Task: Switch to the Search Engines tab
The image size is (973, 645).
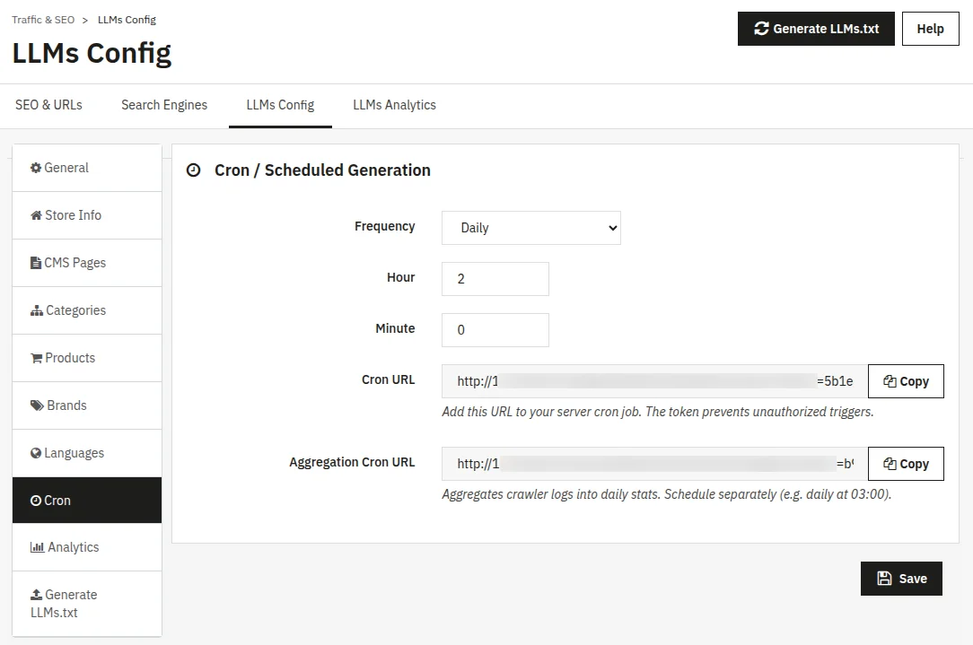Action: coord(164,105)
